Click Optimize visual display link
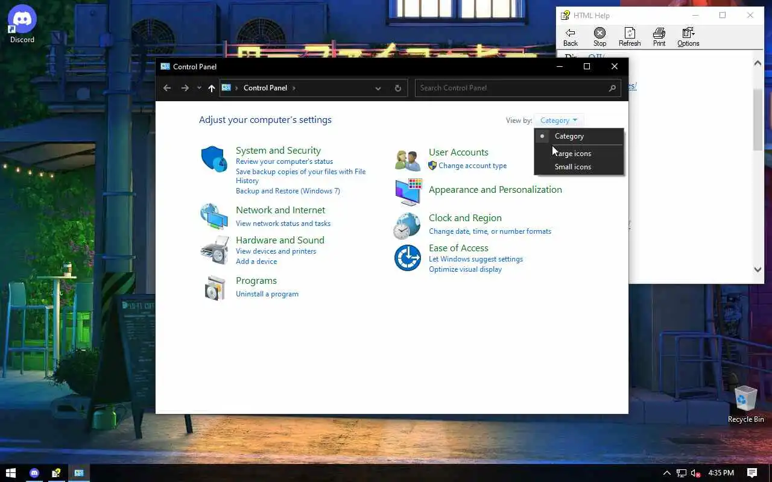This screenshot has height=482, width=772. coord(465,269)
